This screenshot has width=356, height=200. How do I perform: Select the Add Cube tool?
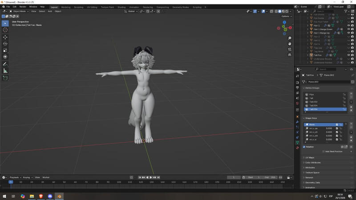[5, 78]
